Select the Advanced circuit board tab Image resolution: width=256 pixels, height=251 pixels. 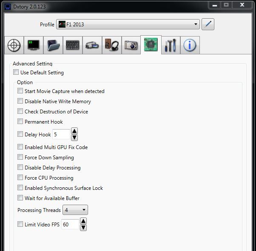[x=151, y=45]
